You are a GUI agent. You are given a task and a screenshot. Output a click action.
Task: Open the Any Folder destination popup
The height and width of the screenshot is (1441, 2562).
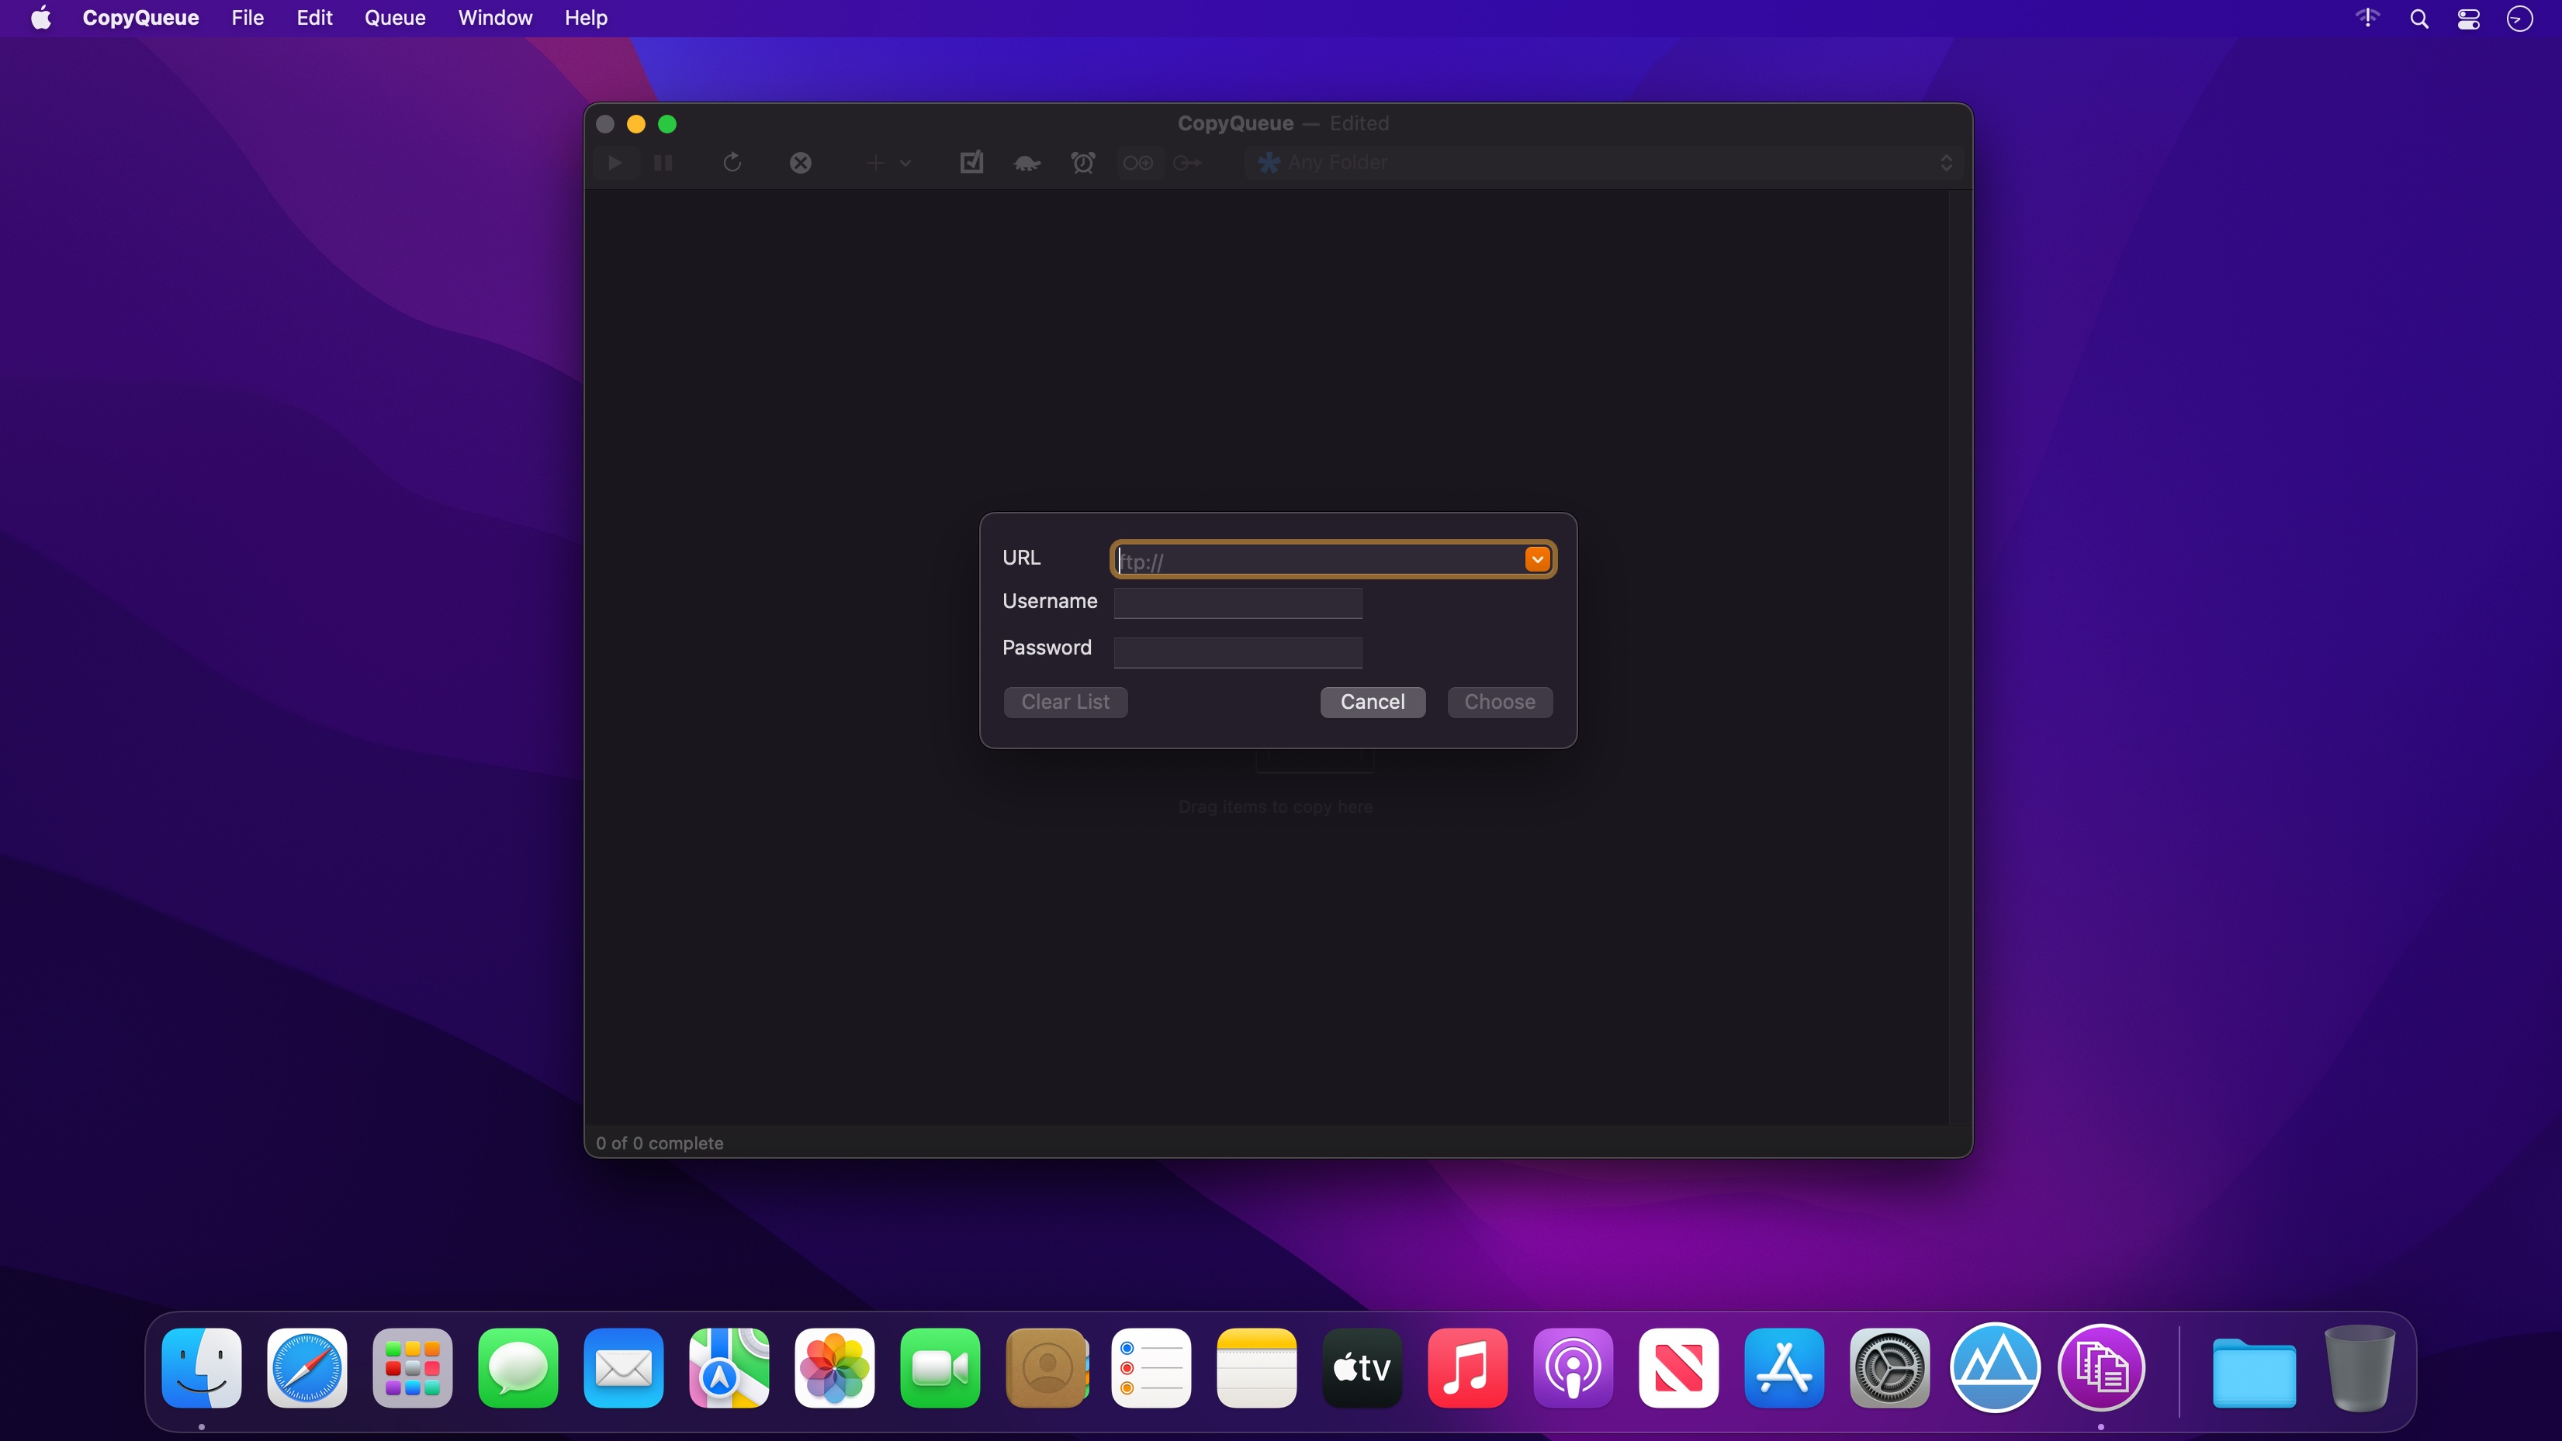pyautogui.click(x=1605, y=162)
